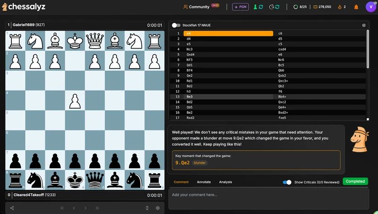Click the knight mascot coach icon
Screen dimensions: 378x214
click(360, 139)
